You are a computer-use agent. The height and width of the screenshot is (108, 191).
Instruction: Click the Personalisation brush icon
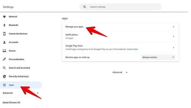point(4,59)
